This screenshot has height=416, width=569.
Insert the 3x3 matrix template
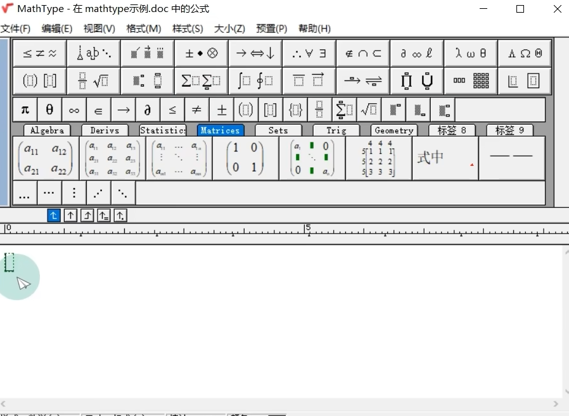113,158
